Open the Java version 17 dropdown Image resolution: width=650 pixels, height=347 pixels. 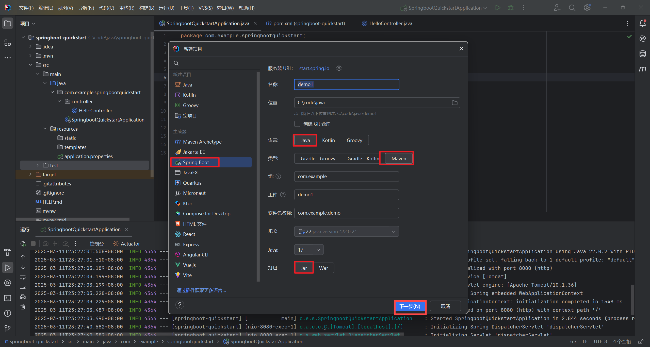(309, 250)
